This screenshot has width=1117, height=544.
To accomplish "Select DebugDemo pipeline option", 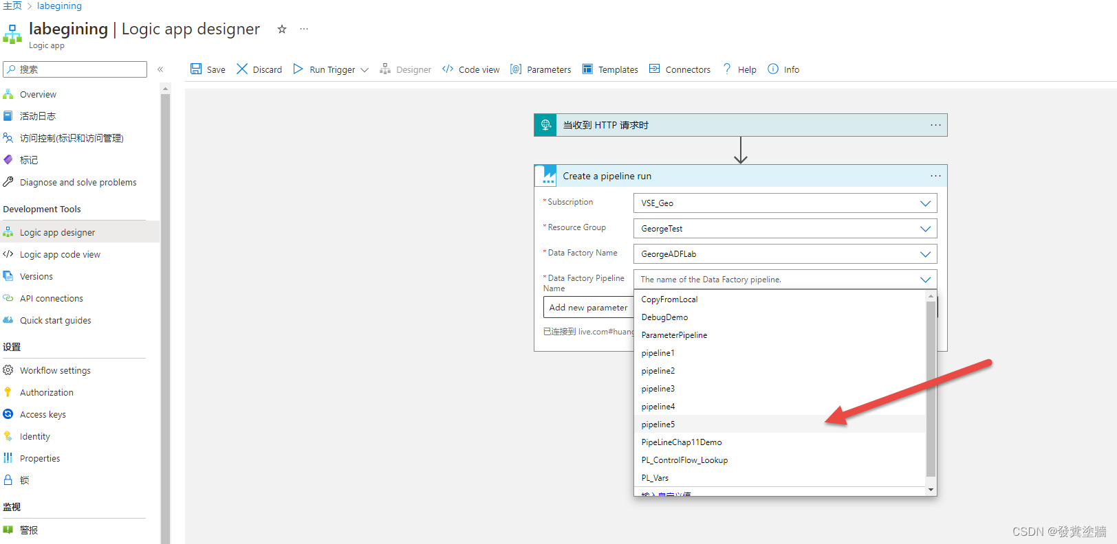I will click(780, 317).
